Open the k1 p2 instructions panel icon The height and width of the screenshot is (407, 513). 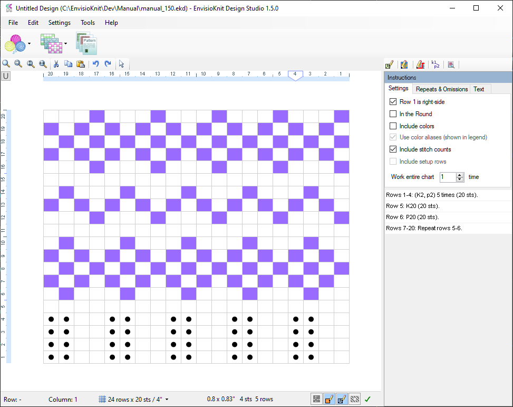tap(435, 64)
